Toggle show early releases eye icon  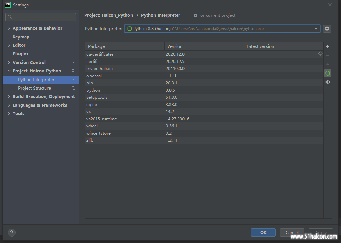point(328,82)
